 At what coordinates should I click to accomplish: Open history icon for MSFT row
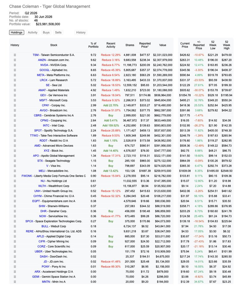tap(15, 100)
